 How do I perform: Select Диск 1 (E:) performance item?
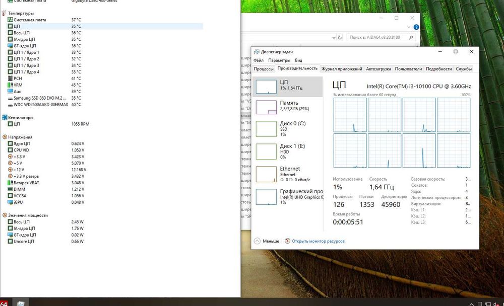(288, 151)
